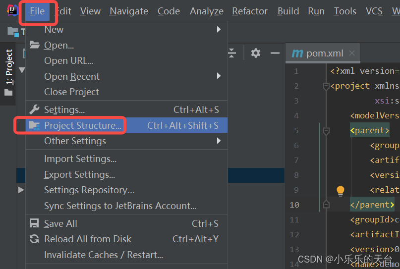Click the <project xmlns text on line 2
Viewport: 400px width, 269px height.
point(365,86)
